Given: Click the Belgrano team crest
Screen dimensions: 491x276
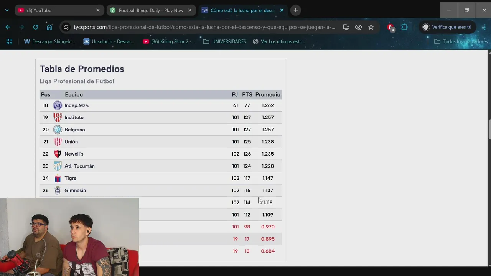Looking at the screenshot, I should [58, 130].
